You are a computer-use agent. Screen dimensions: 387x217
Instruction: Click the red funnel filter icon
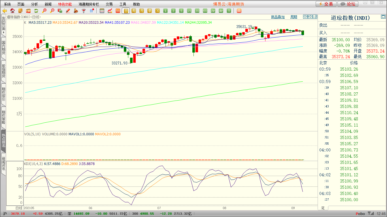[x=84, y=11]
